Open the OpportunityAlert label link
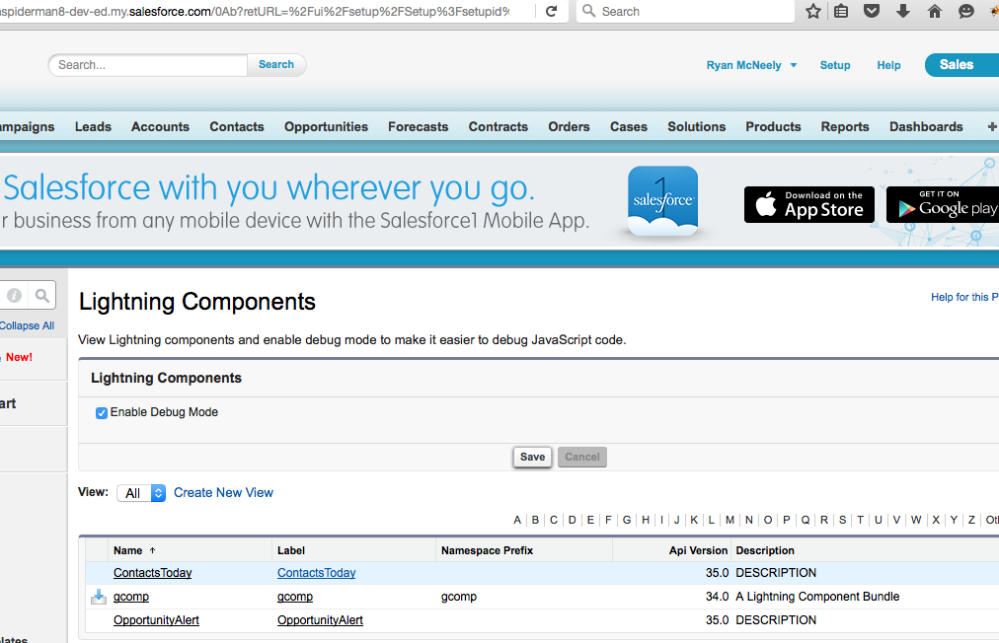The width and height of the screenshot is (999, 643). click(320, 620)
